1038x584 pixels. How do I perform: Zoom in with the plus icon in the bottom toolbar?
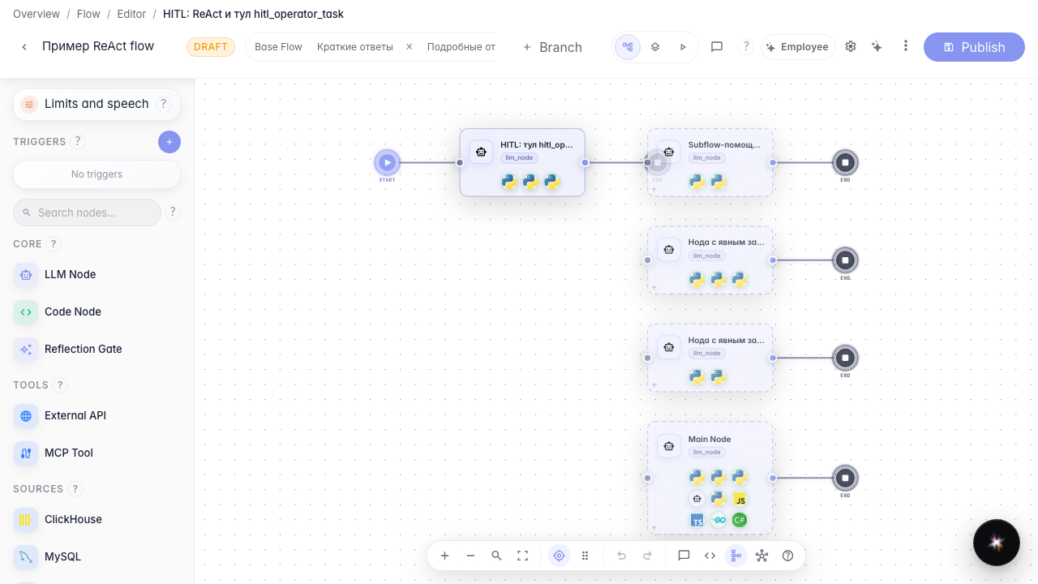(x=444, y=556)
